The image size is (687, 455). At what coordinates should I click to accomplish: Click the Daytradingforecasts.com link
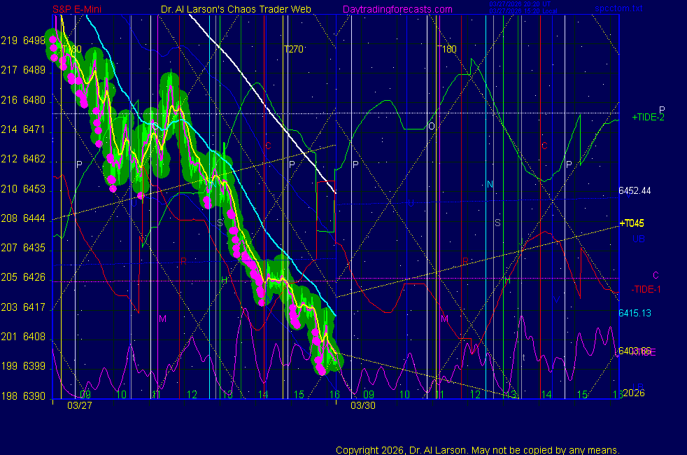[397, 9]
